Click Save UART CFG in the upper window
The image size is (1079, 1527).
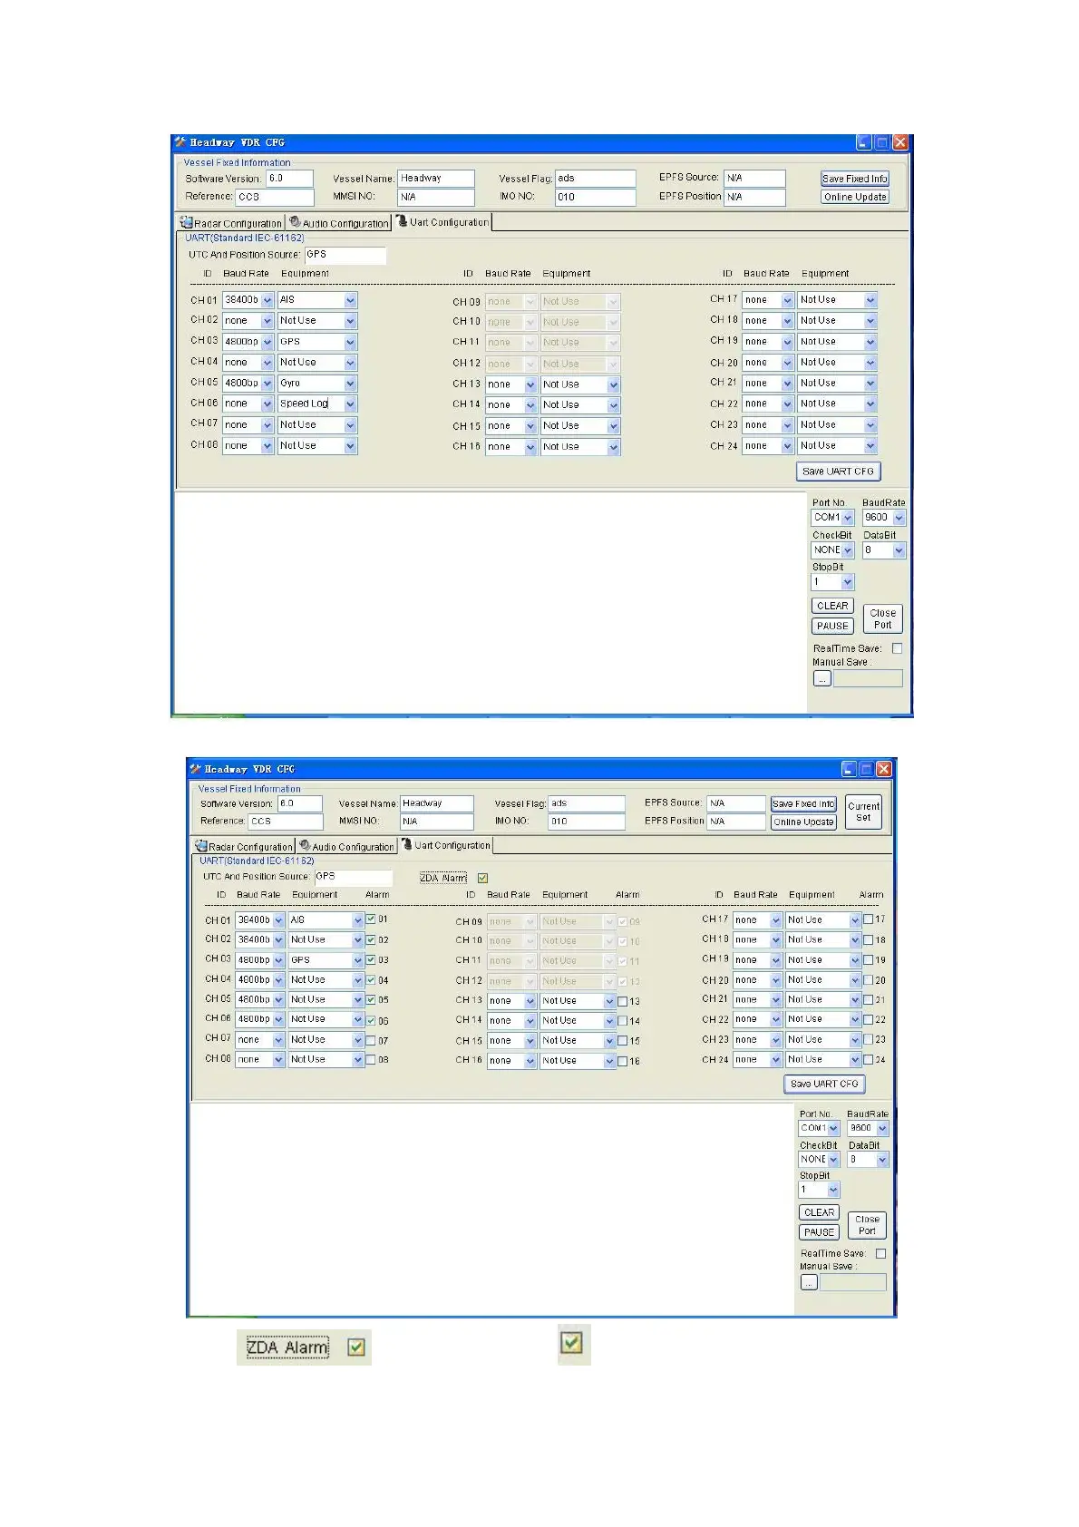click(838, 472)
